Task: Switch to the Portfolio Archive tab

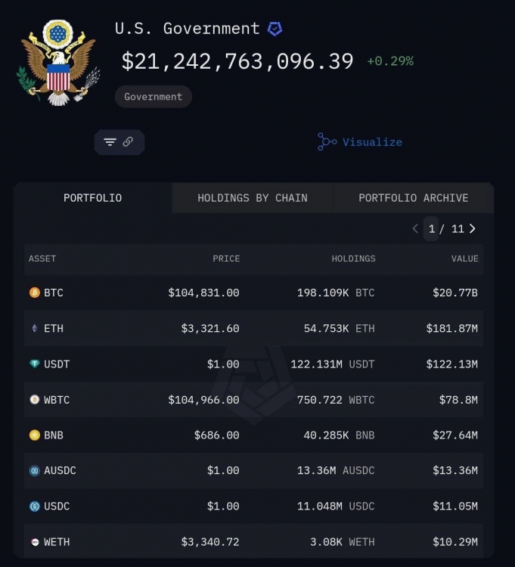Action: (x=413, y=198)
